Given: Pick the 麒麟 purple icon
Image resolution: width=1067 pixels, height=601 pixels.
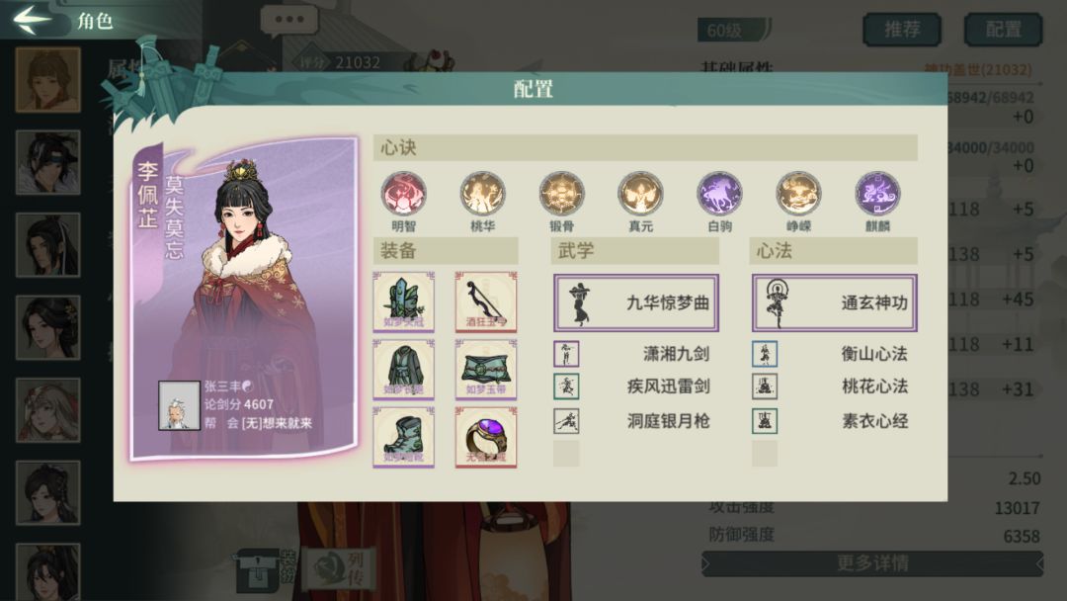Looking at the screenshot, I should (877, 194).
